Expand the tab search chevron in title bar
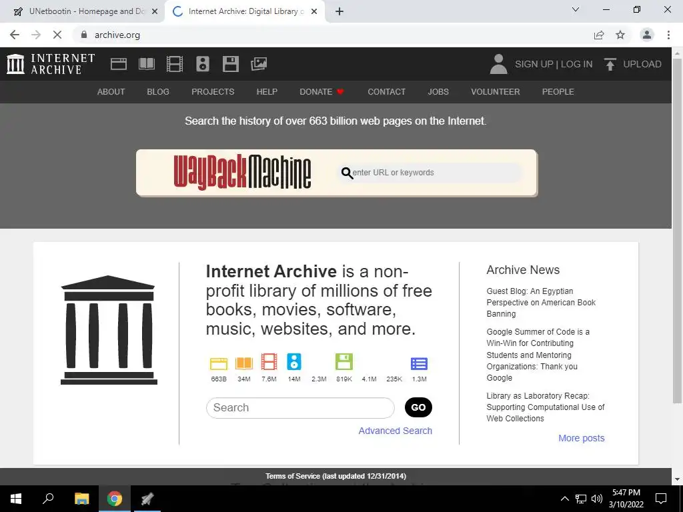This screenshot has height=512, width=683. (576, 9)
